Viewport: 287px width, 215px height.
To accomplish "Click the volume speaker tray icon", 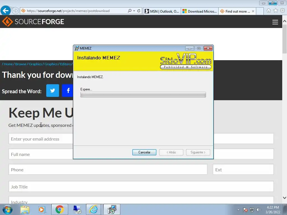I will tap(259, 210).
